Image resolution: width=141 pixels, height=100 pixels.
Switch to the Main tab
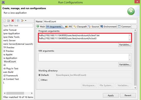pyautogui.click(x=41, y=27)
